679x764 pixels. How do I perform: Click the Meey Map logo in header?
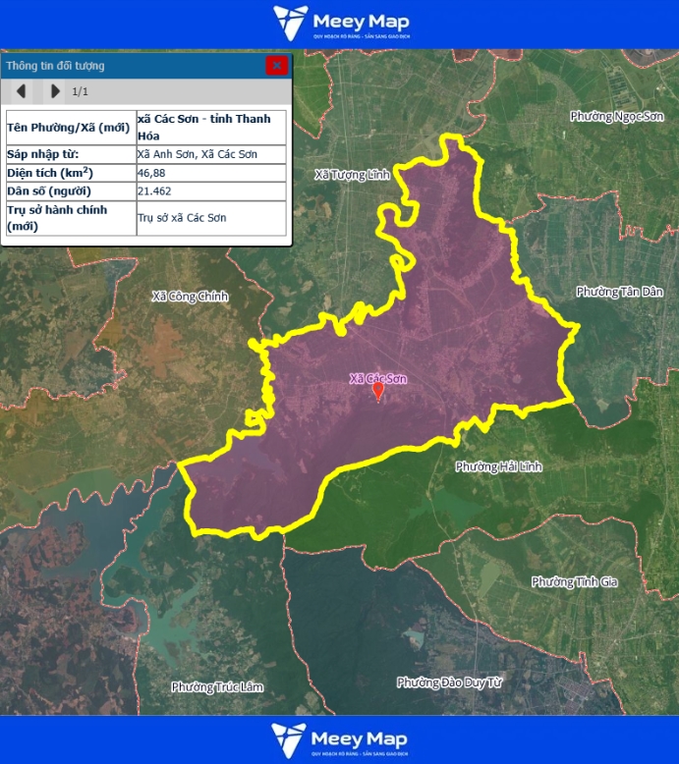(340, 24)
